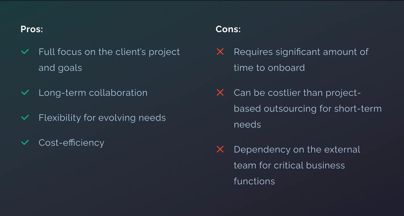This screenshot has height=216, width=404.
Task: Click the Cons: heading
Action: click(228, 29)
